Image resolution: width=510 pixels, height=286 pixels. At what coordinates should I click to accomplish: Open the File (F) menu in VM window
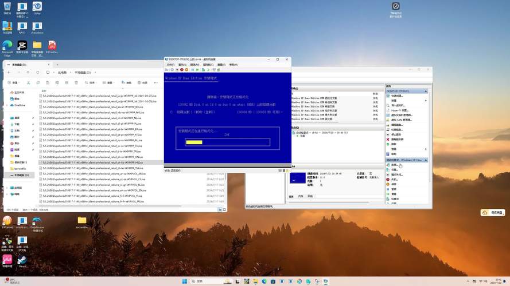(x=170, y=65)
